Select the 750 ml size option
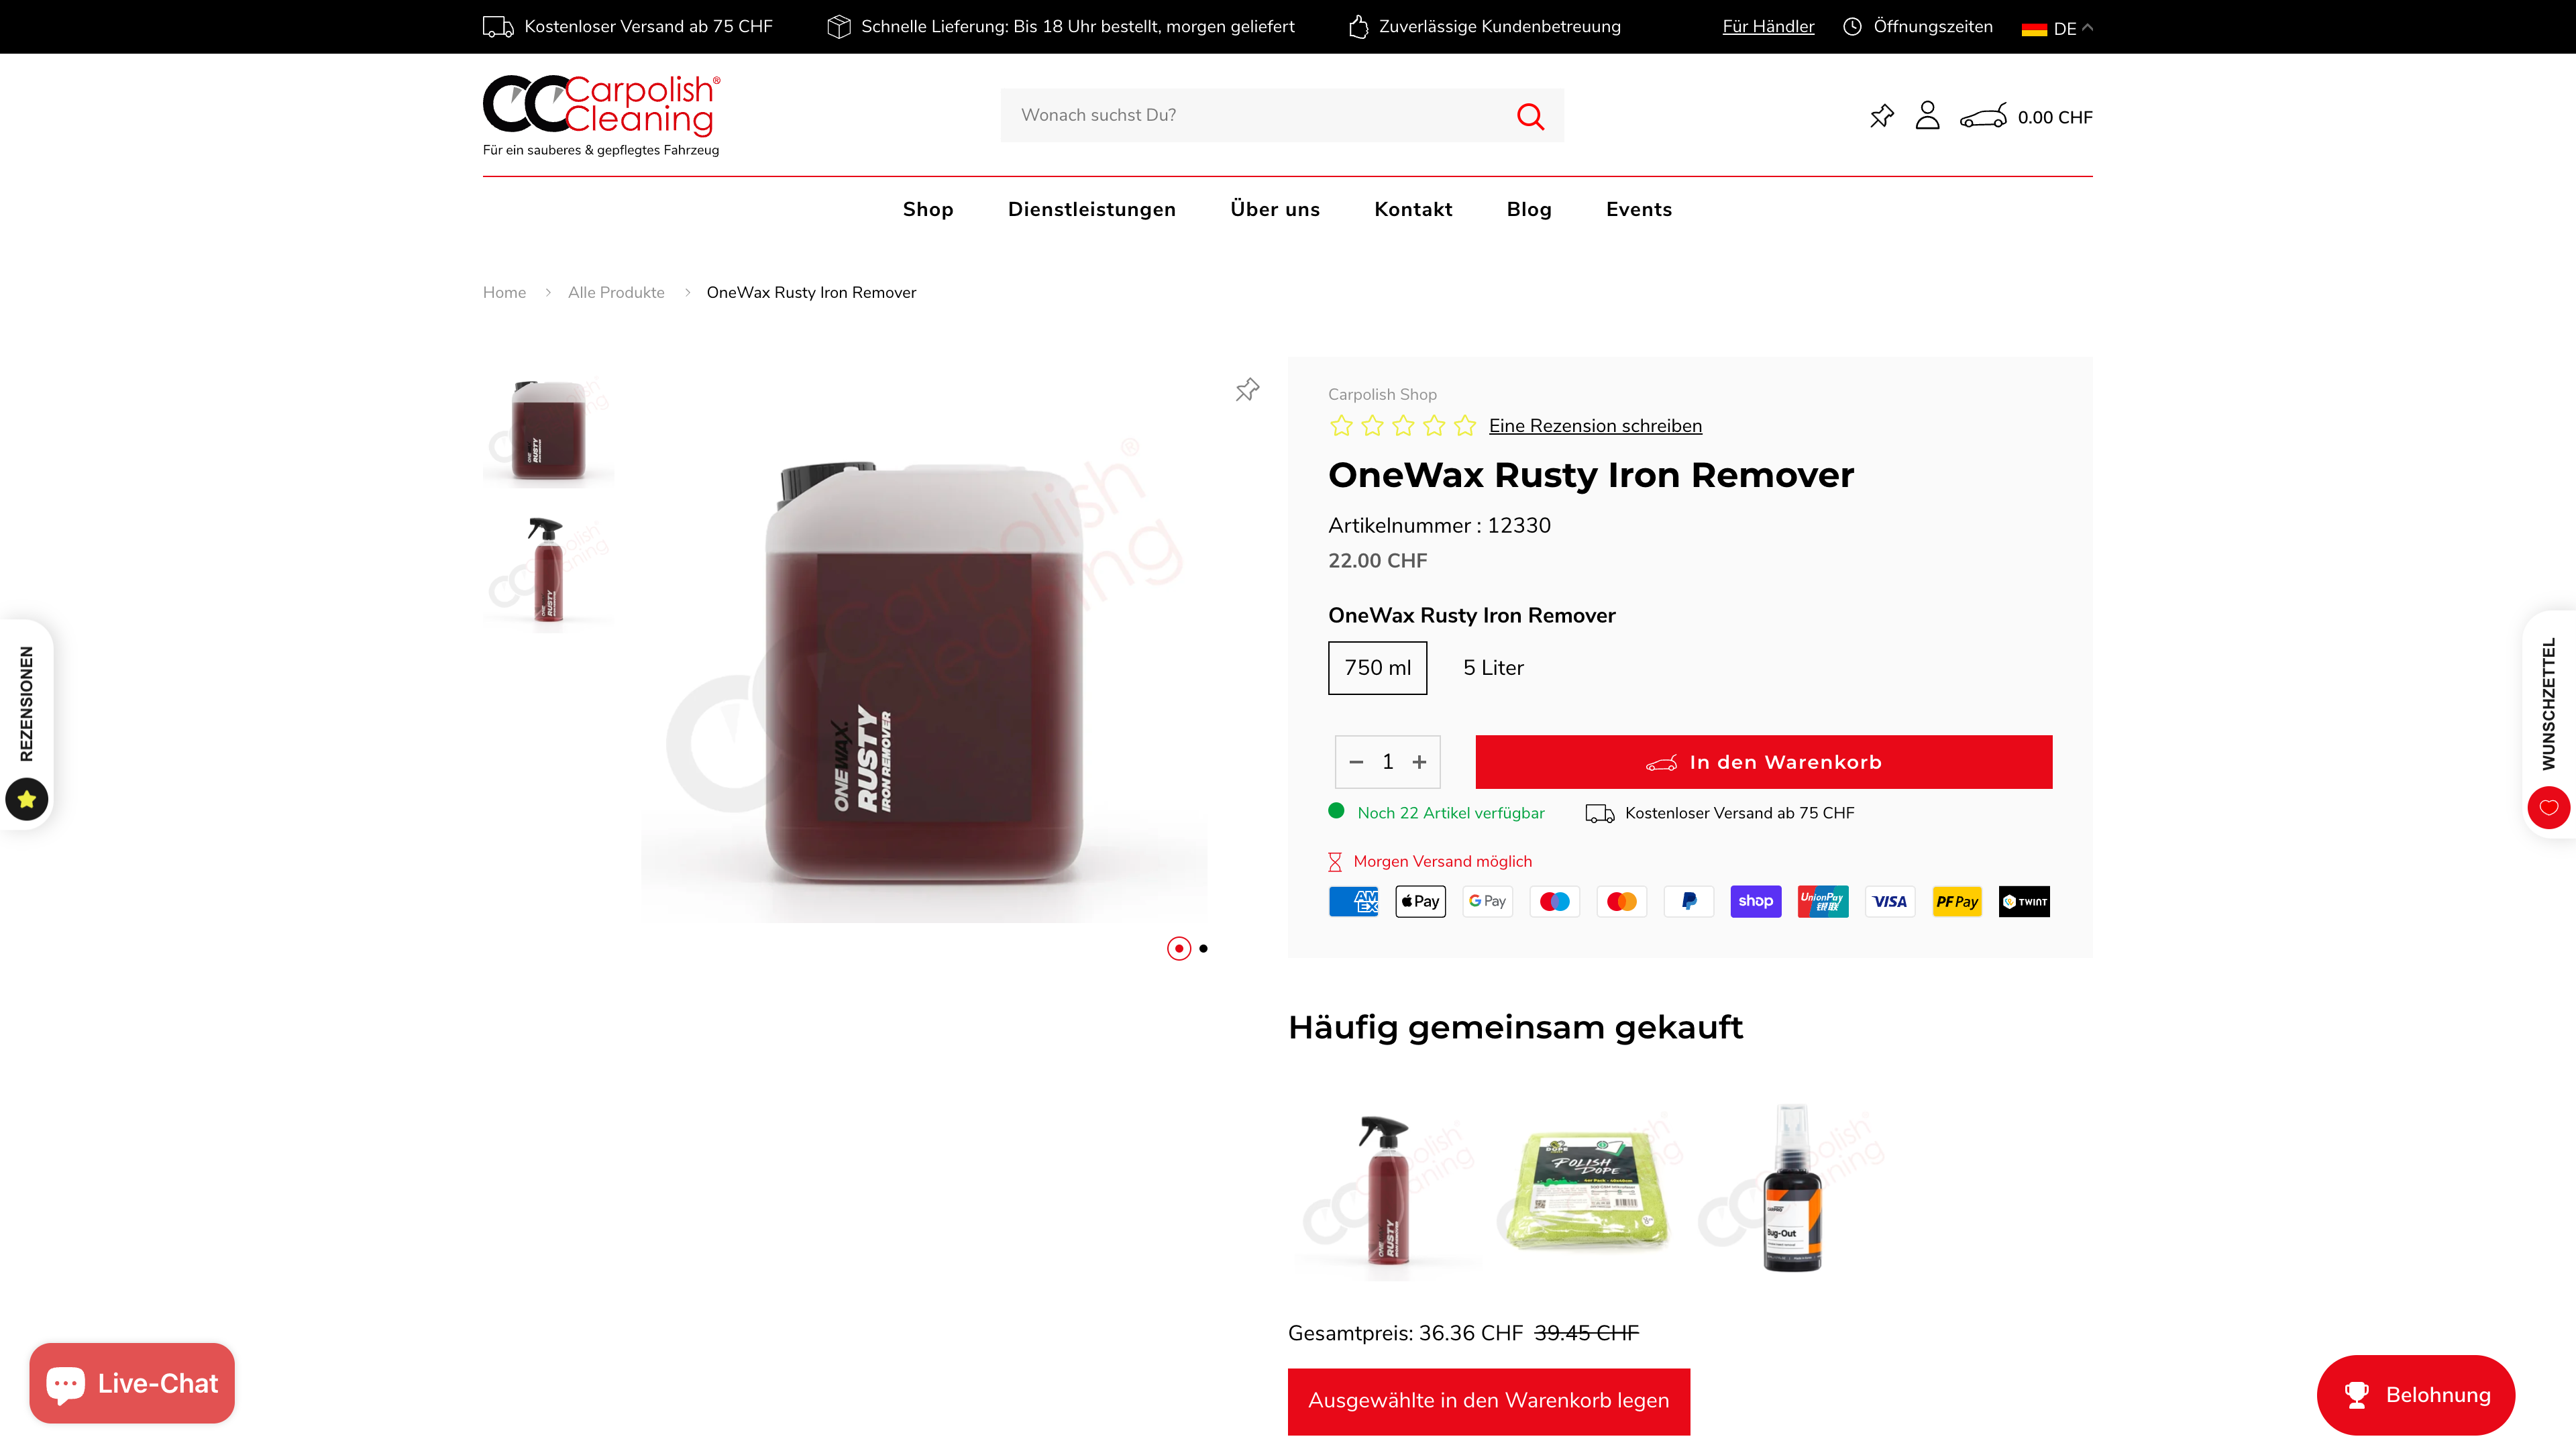 pos(1377,667)
